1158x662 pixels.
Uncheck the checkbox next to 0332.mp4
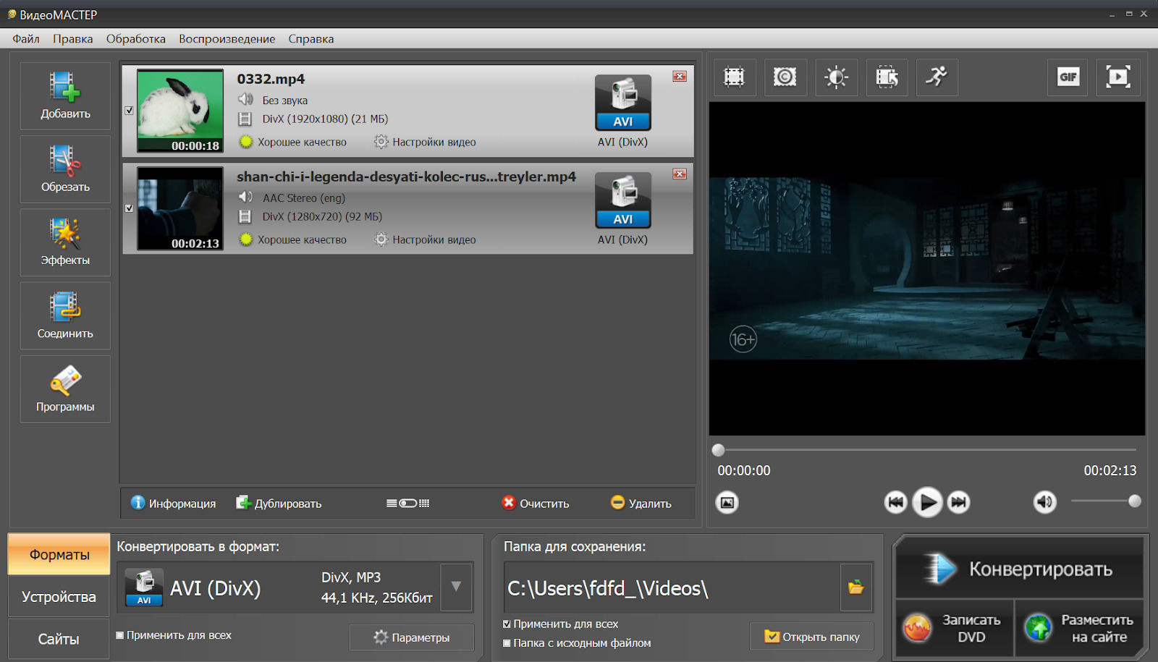[129, 111]
